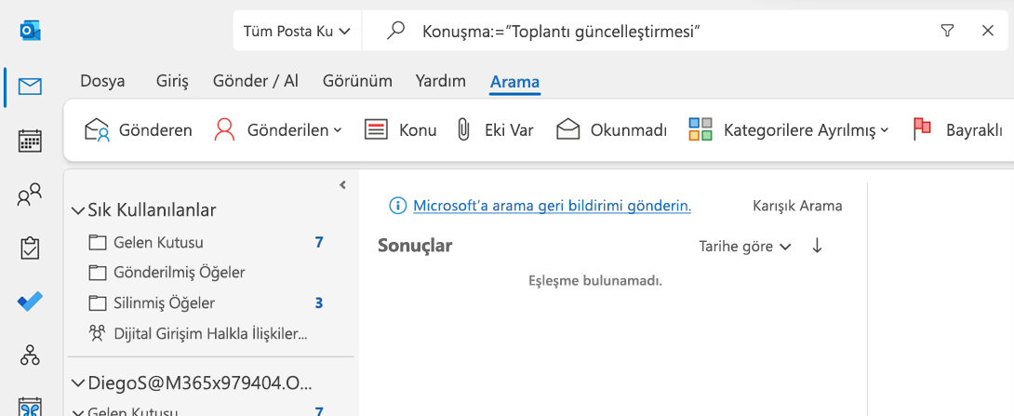Toggle the Okunmadı unread filter
Screen dimensions: 1014x416
click(x=611, y=130)
